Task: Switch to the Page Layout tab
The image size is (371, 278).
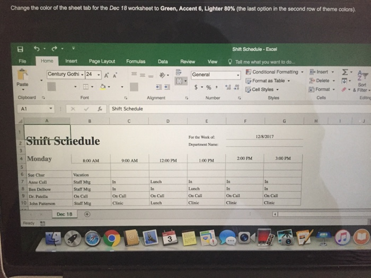Action: pyautogui.click(x=102, y=61)
